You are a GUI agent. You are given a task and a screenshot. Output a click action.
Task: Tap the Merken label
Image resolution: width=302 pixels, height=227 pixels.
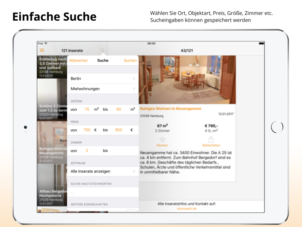[x=162, y=145]
